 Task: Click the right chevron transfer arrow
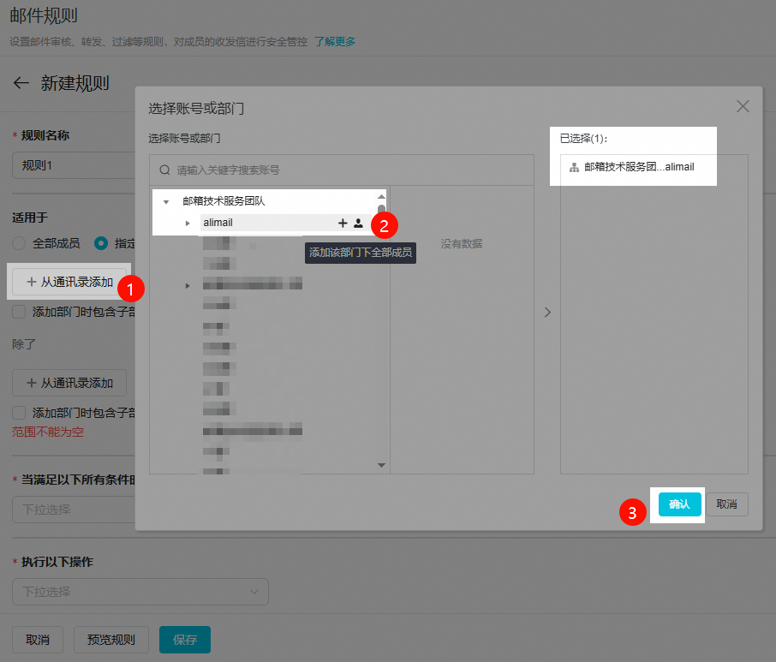(547, 313)
